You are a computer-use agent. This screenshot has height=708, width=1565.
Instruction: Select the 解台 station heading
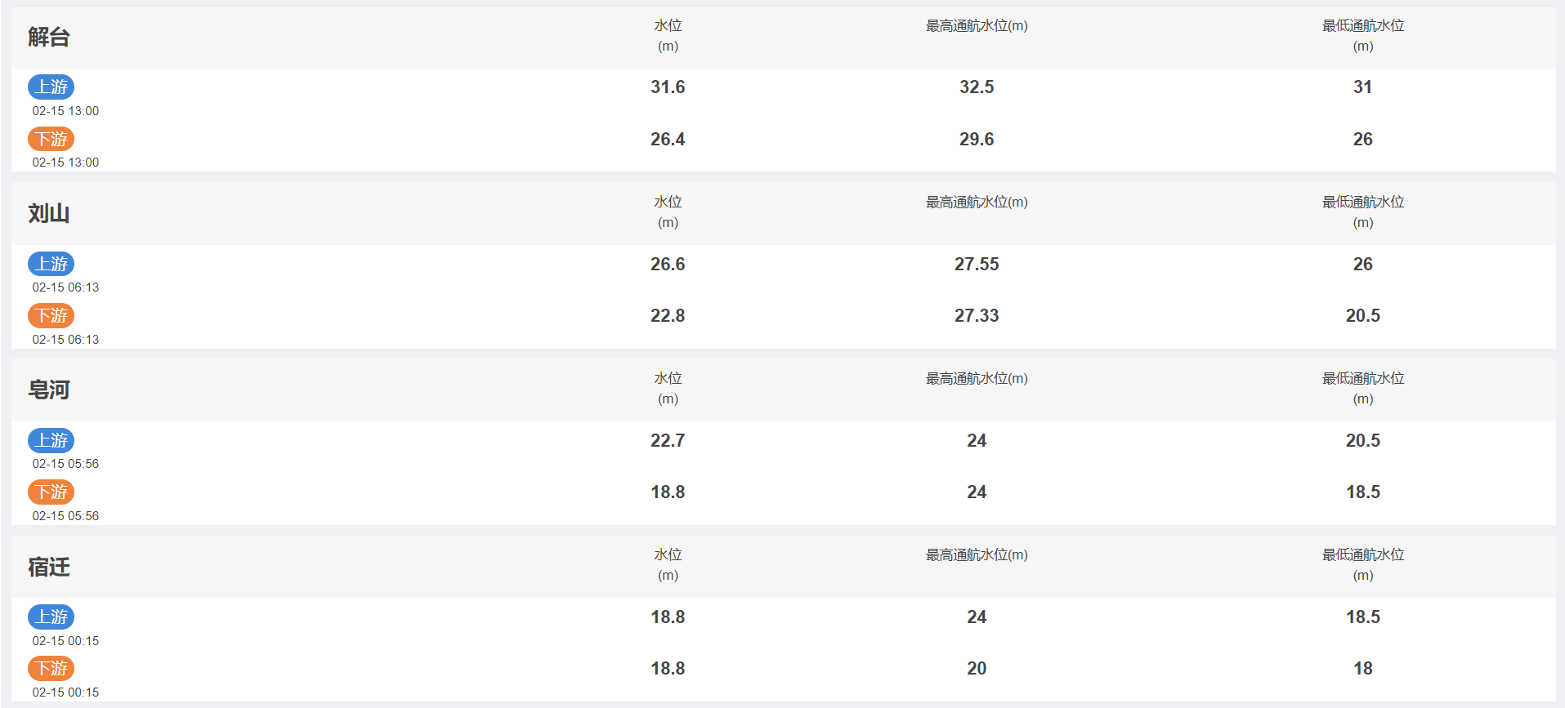[49, 37]
